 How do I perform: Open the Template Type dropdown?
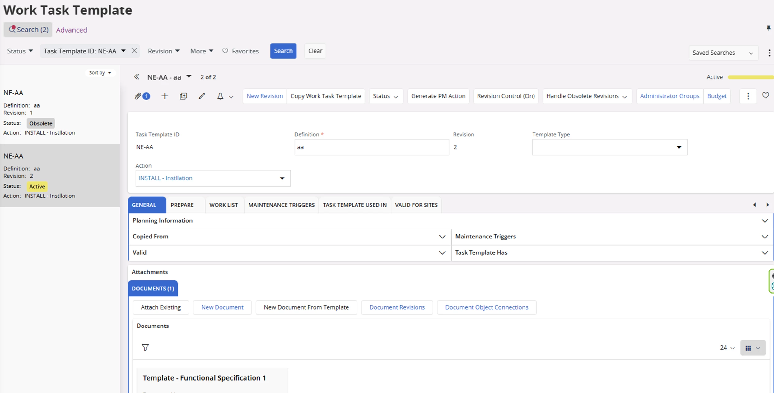(x=609, y=147)
